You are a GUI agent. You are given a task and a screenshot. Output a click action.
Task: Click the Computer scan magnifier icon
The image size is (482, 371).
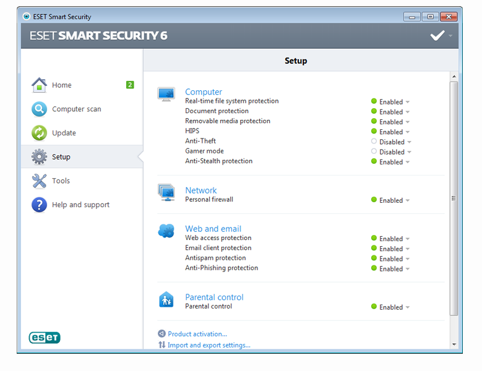[39, 109]
